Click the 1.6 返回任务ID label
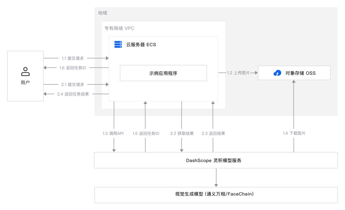The image size is (345, 210). coord(73,68)
